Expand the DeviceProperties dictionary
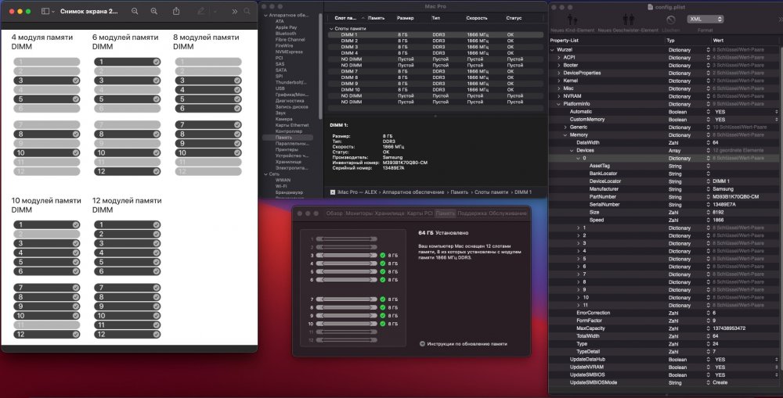Screen dimensions: 783x398 tap(559, 73)
